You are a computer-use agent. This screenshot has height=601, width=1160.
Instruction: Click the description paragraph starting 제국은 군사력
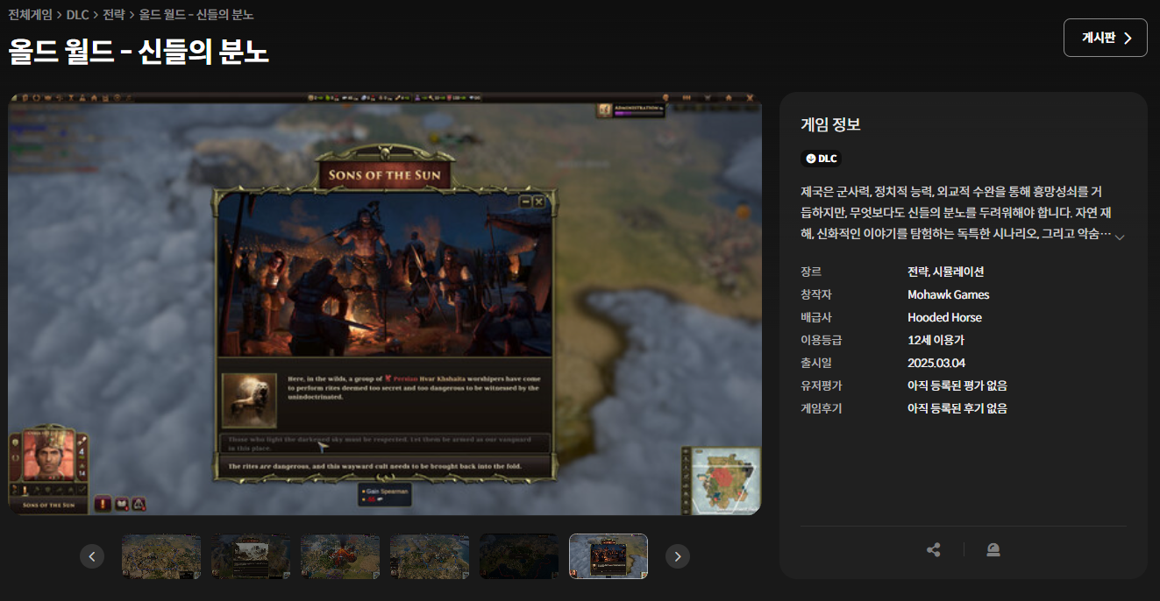point(957,213)
